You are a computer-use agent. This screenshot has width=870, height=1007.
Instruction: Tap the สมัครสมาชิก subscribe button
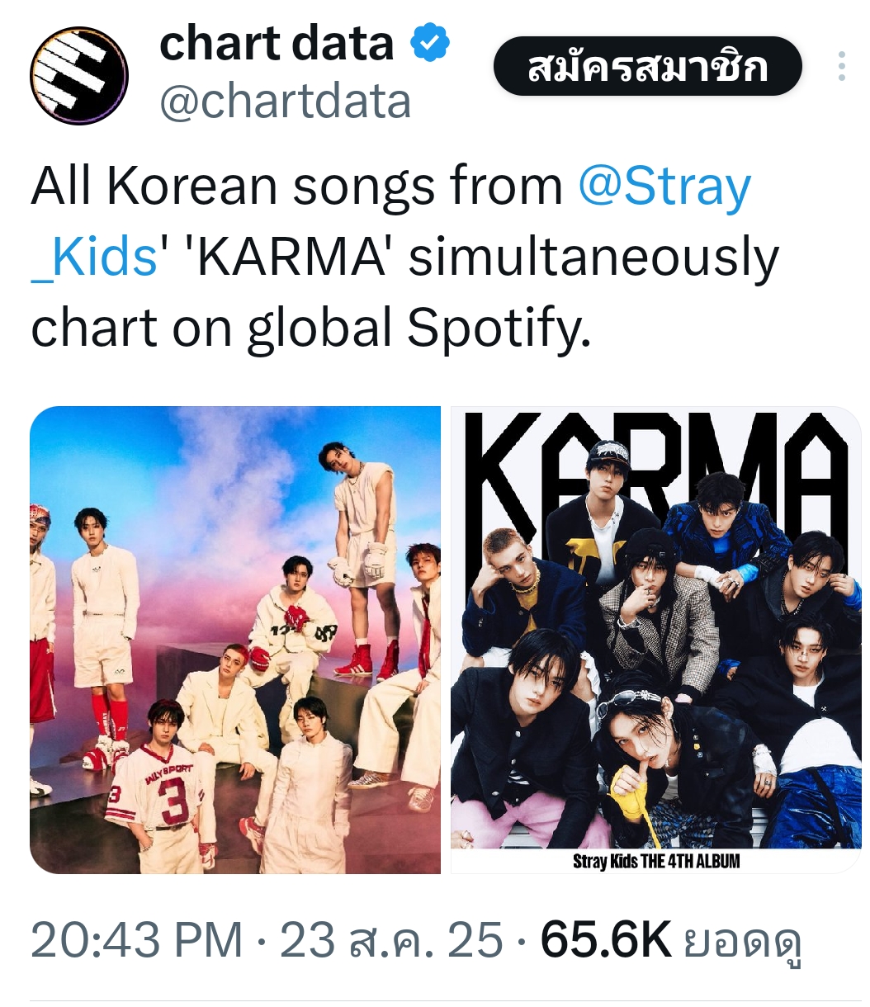click(x=648, y=66)
